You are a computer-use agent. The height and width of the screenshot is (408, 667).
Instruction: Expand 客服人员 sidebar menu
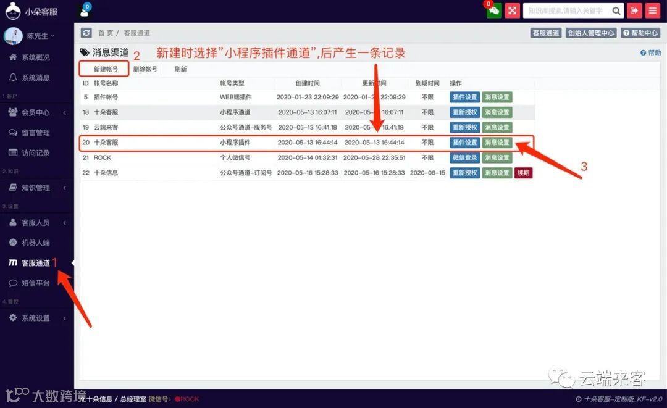coord(37,223)
